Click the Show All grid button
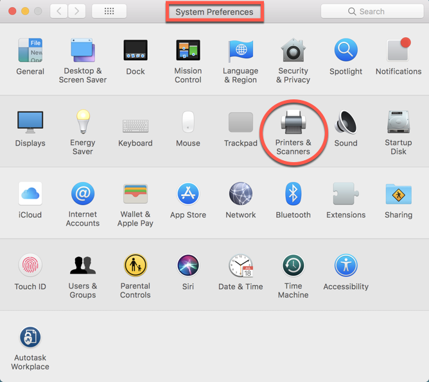429x382 pixels. pyautogui.click(x=109, y=11)
